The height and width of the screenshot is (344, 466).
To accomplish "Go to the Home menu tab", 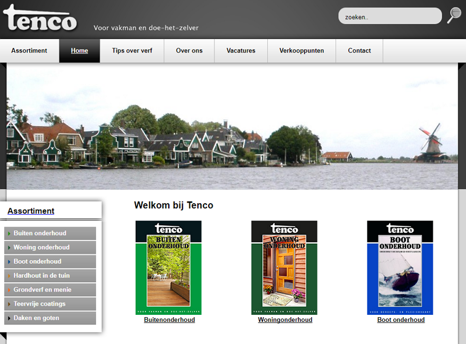I will (x=79, y=51).
